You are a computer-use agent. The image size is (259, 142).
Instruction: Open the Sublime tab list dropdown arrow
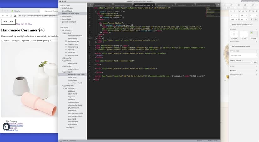click(219, 5)
